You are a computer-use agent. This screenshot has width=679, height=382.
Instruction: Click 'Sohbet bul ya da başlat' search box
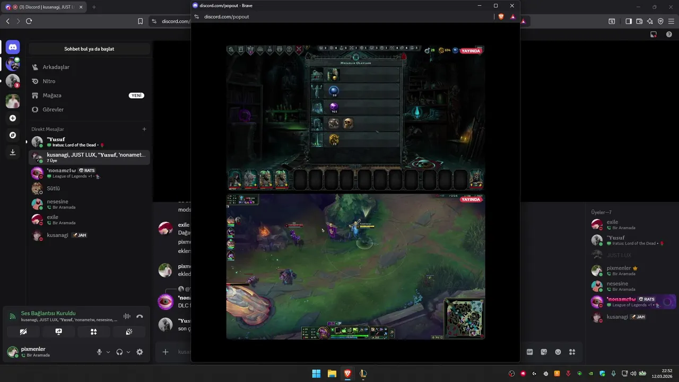coord(89,49)
